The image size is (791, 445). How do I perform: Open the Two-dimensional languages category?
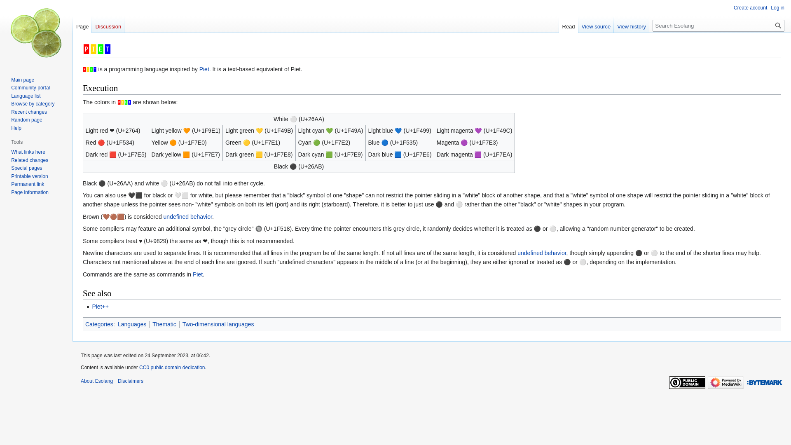pyautogui.click(x=218, y=324)
